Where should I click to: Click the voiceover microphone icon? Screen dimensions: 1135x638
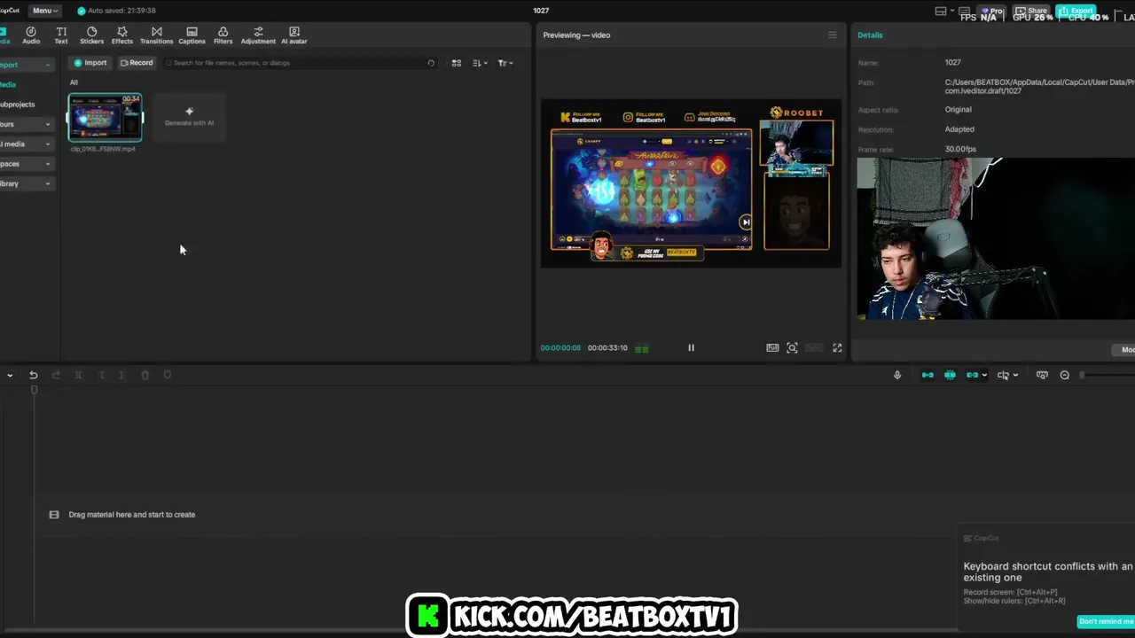tap(897, 375)
